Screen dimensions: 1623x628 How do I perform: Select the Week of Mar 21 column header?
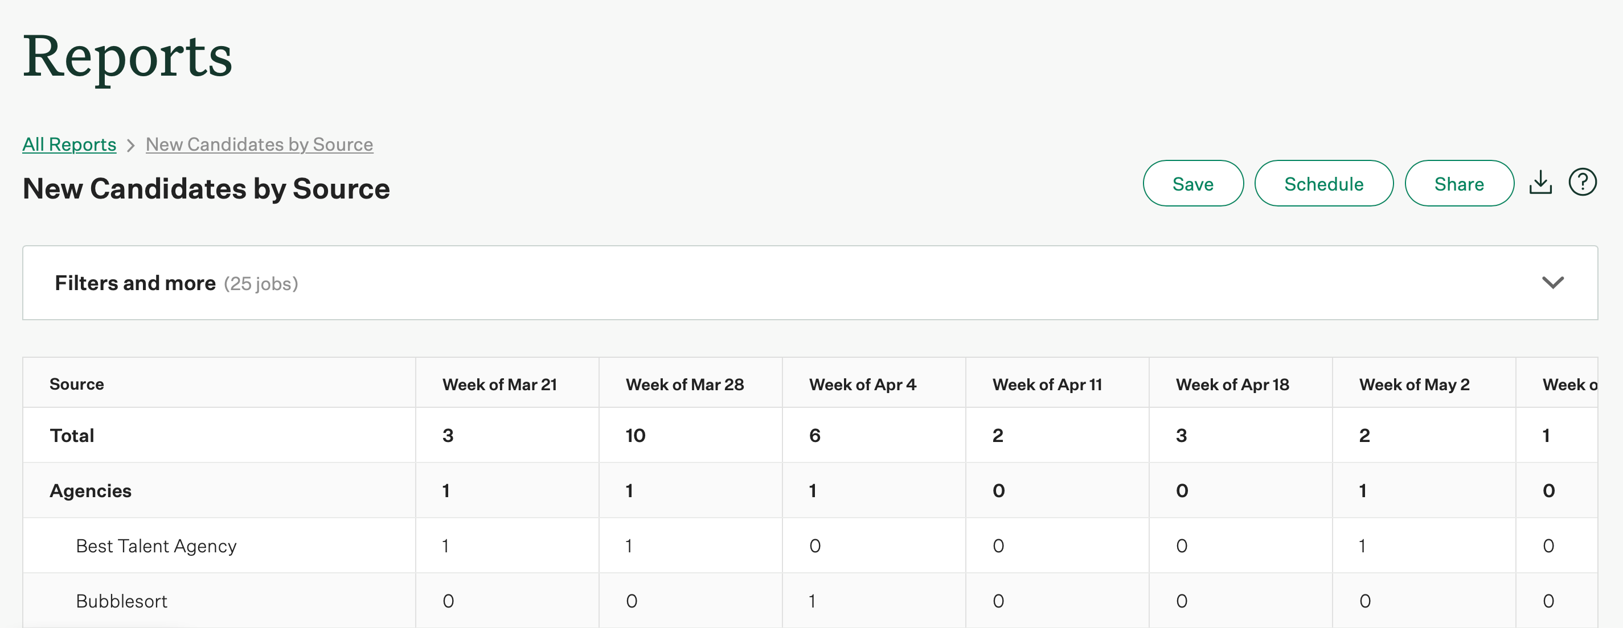(x=500, y=383)
